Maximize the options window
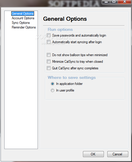132x162 pixels. pyautogui.click(x=114, y=2)
